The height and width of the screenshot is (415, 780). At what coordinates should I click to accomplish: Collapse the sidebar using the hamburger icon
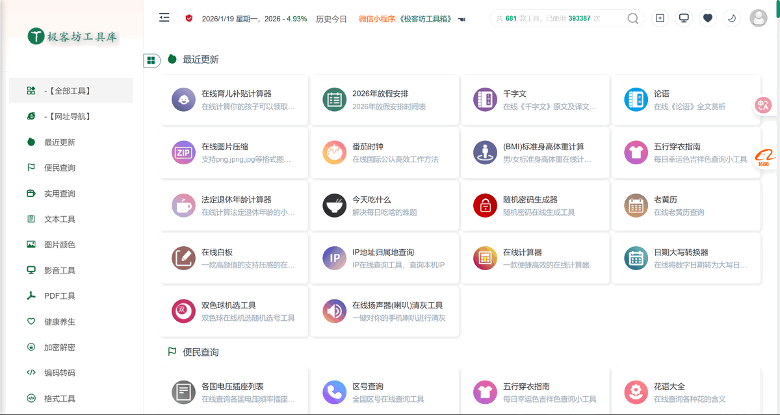coord(164,18)
